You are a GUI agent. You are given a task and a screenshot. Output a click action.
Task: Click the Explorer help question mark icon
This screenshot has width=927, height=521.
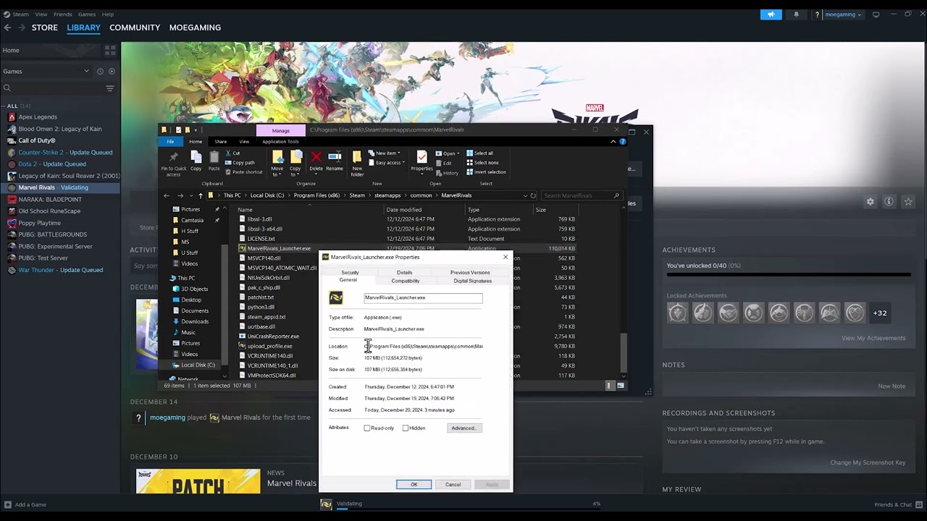click(x=622, y=142)
